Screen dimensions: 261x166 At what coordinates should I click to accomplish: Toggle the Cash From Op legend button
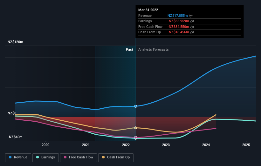point(116,157)
